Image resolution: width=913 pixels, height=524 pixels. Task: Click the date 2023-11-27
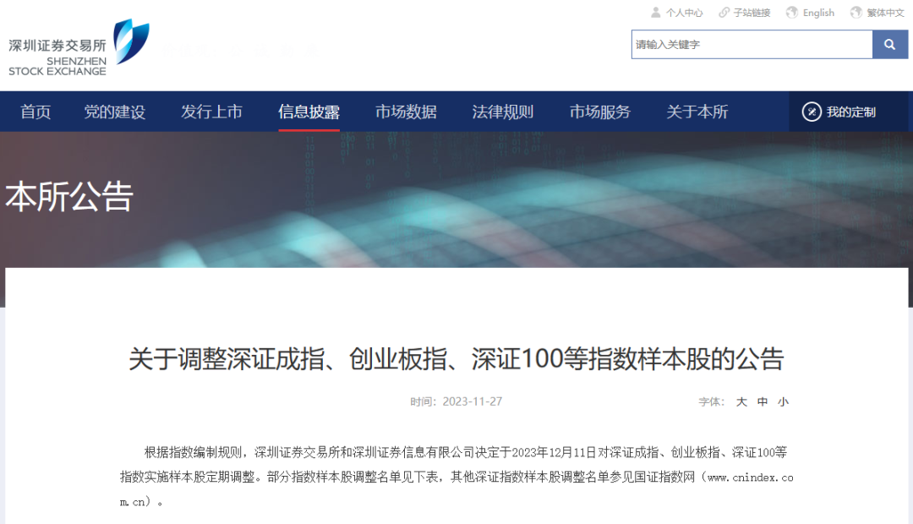click(x=473, y=401)
